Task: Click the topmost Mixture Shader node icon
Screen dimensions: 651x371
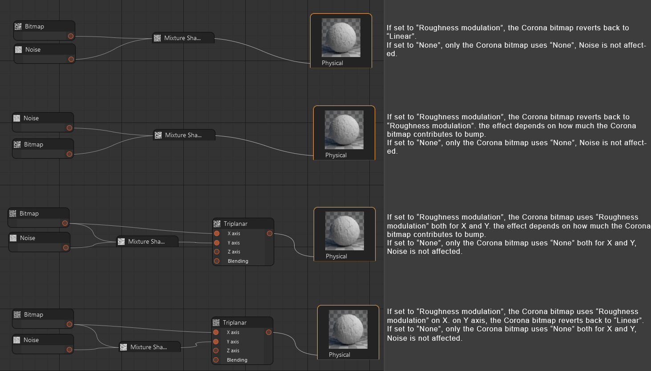Action: click(157, 38)
